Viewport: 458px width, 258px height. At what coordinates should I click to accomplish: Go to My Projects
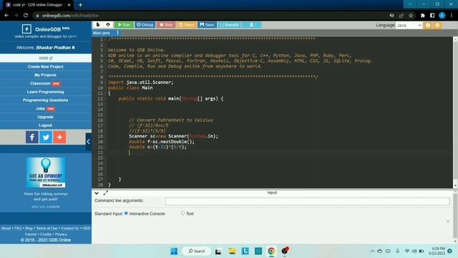pyautogui.click(x=46, y=75)
